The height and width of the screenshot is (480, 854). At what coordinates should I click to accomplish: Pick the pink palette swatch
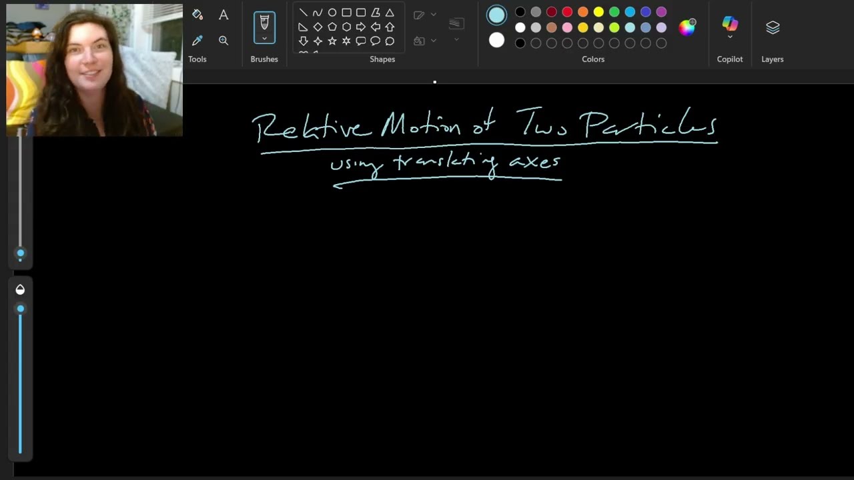click(x=567, y=27)
